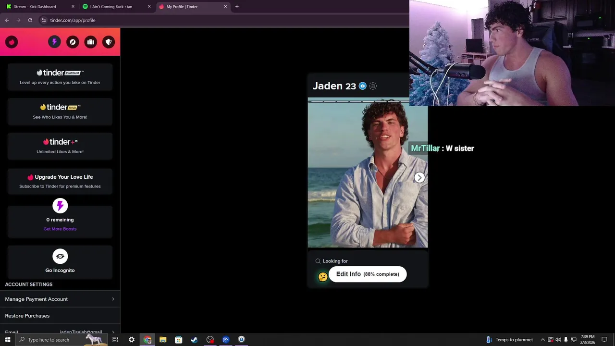
Task: Open File Explorer from taskbar
Action: point(163,340)
